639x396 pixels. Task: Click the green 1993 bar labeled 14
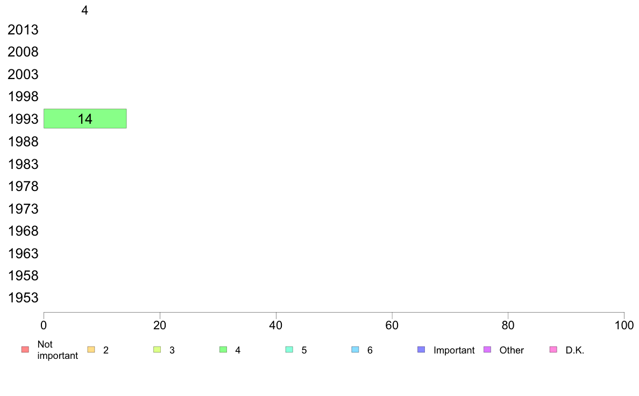85,119
